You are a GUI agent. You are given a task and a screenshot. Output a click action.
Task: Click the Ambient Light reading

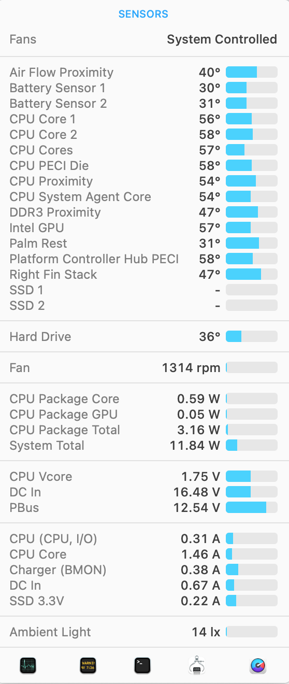click(x=206, y=632)
